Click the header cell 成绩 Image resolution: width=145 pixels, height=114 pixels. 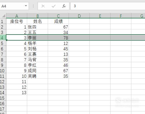point(58,21)
